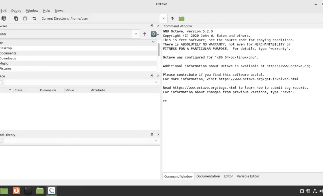The height and width of the screenshot is (196, 323).
Task: Open the Help menu
Action: pyautogui.click(x=46, y=10)
